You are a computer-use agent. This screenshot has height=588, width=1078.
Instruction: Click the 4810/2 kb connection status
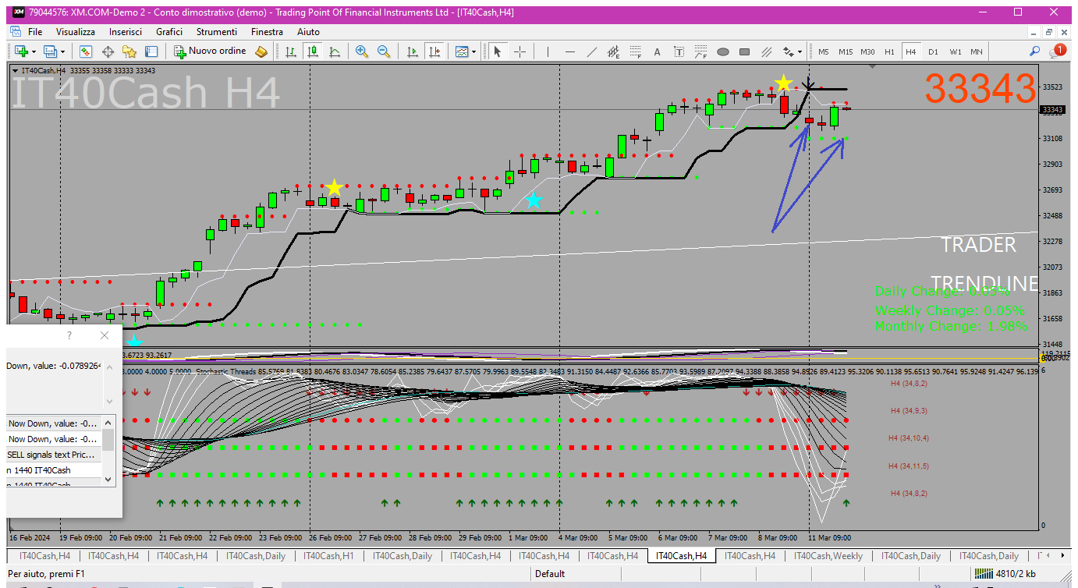click(x=1005, y=574)
